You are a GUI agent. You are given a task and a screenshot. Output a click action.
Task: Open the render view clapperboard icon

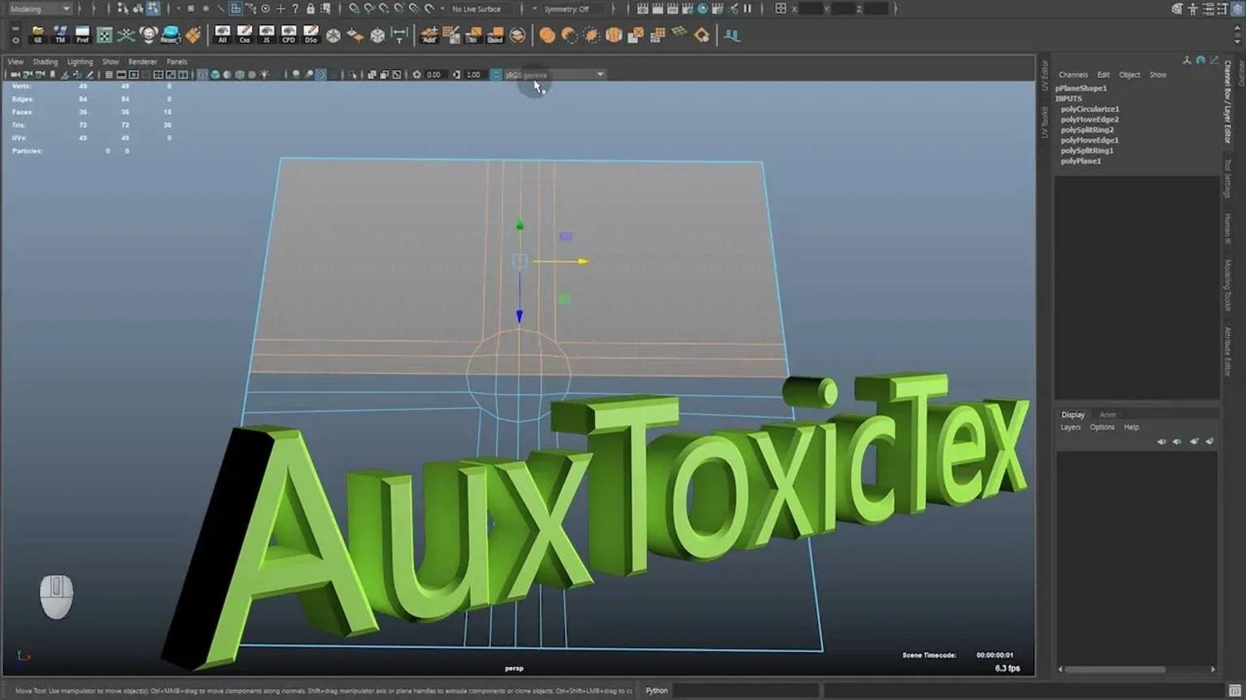coord(643,9)
